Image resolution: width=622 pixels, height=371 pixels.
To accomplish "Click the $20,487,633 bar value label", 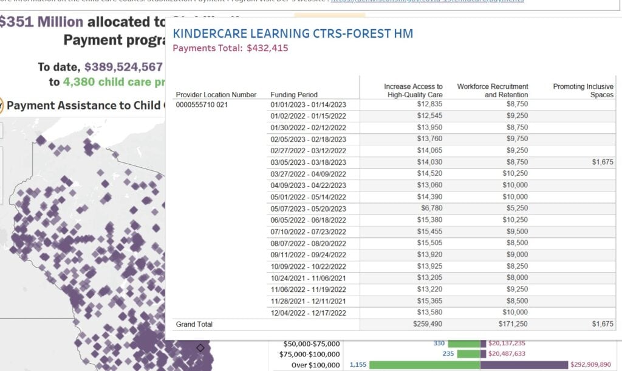I will [507, 353].
